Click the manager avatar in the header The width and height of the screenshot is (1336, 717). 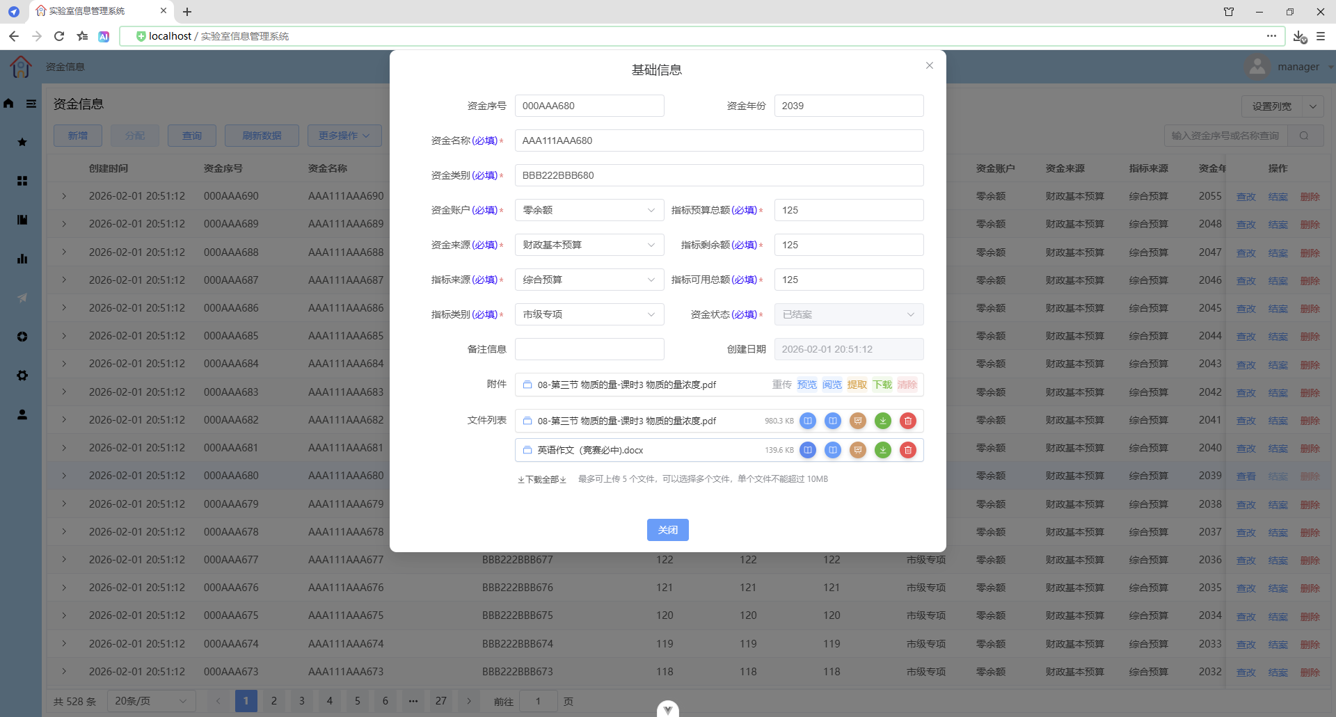point(1257,67)
